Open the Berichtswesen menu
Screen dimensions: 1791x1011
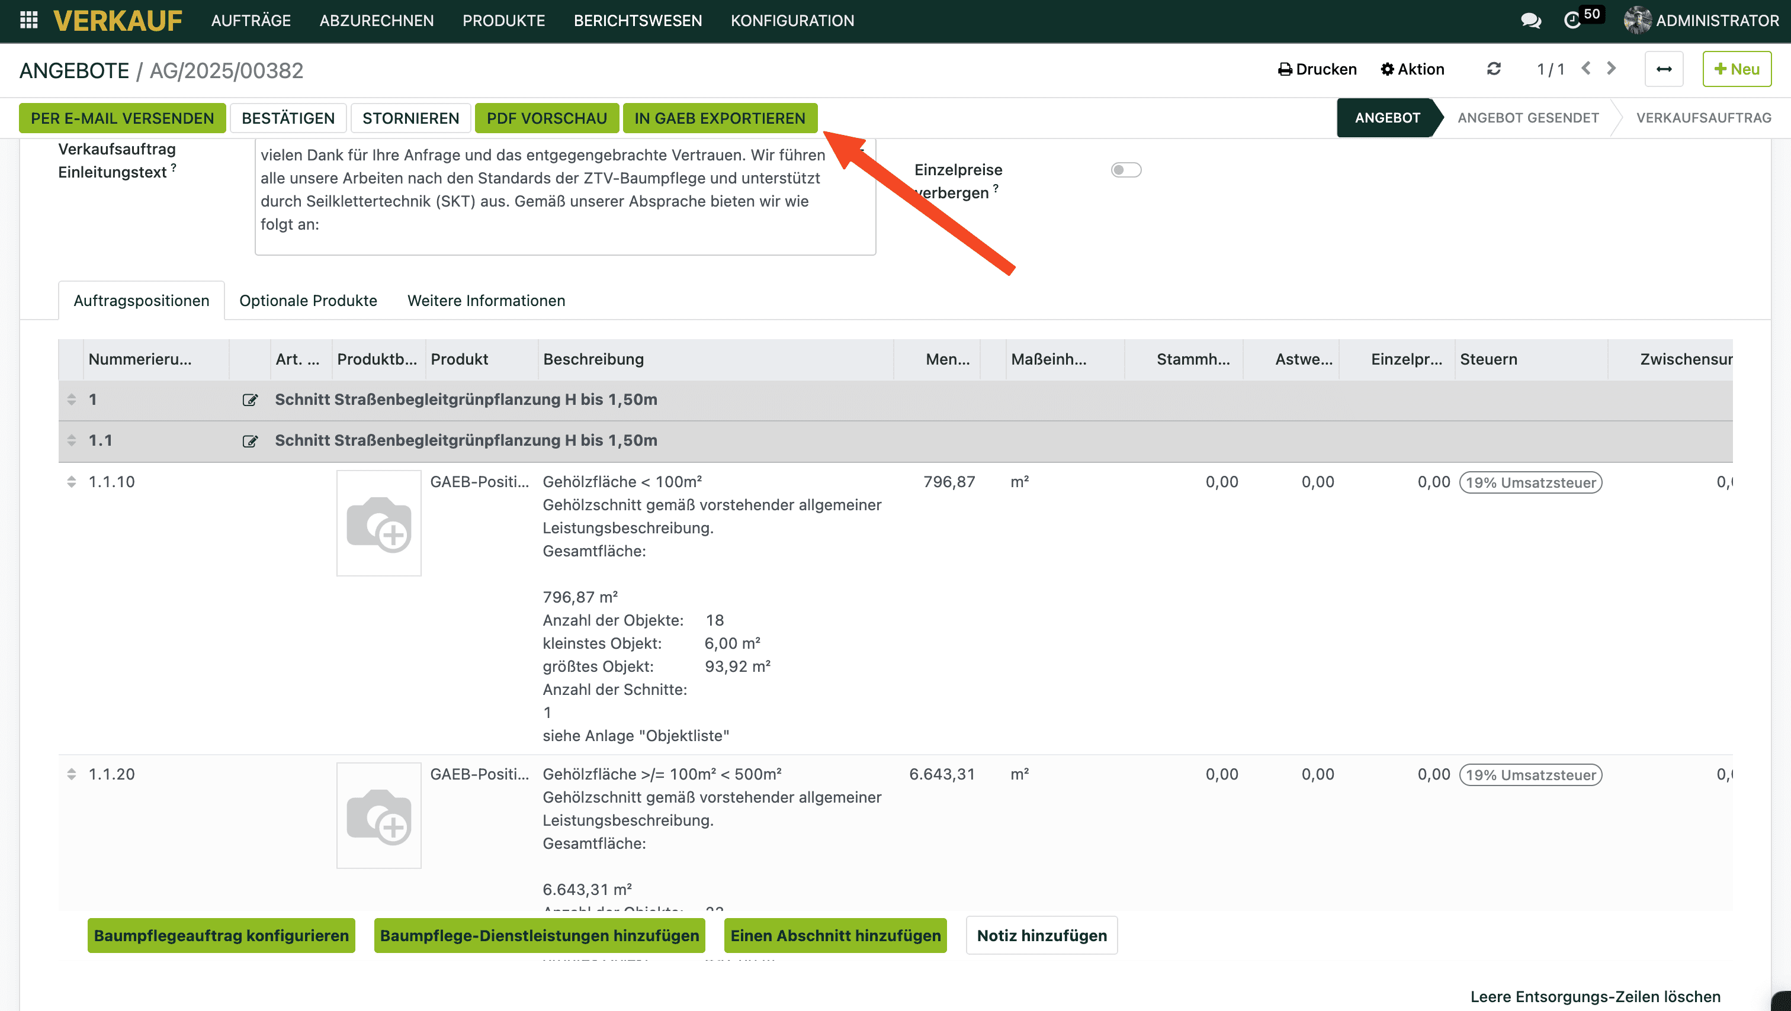[637, 20]
